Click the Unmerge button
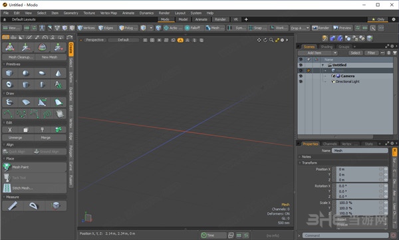Screen dimensions: 399x240 (x=19, y=138)
